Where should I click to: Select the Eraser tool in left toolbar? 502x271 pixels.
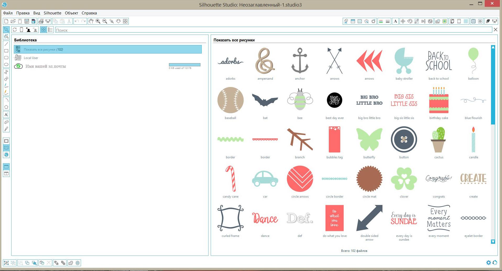coord(6,122)
